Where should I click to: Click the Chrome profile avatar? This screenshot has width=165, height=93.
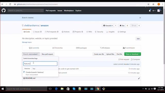click(159, 4)
